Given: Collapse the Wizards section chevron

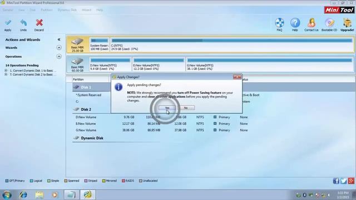Looking at the screenshot, I should tap(59, 48).
